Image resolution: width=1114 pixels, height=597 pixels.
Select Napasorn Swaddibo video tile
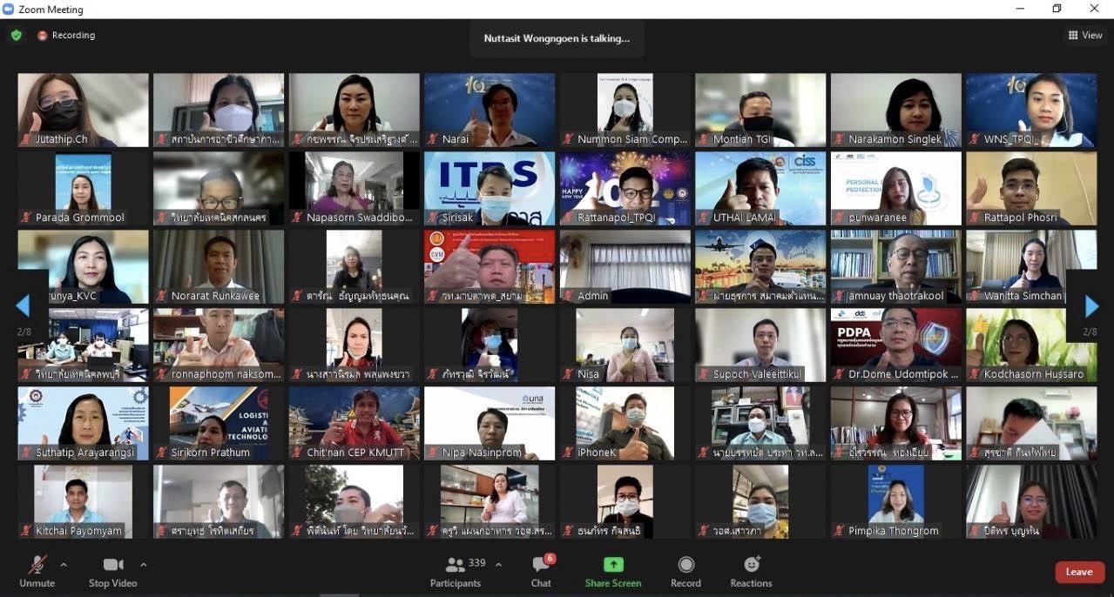tap(354, 188)
